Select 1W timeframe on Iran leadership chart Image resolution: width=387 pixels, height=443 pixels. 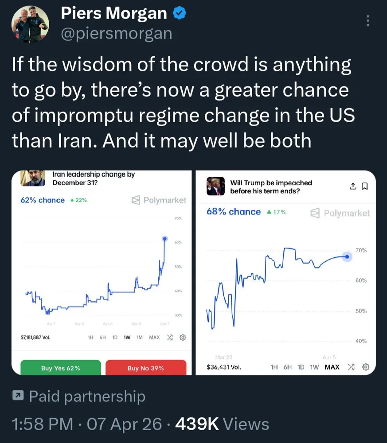[x=127, y=338]
